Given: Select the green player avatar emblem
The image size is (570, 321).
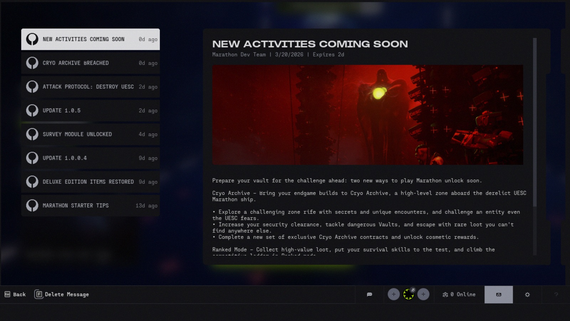Looking at the screenshot, I should (408, 295).
